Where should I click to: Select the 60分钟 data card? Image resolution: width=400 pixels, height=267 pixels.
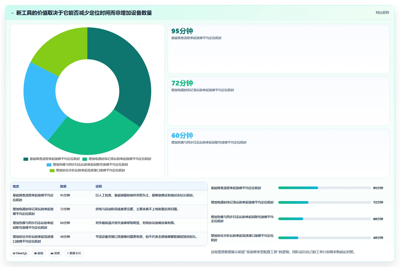(278, 153)
